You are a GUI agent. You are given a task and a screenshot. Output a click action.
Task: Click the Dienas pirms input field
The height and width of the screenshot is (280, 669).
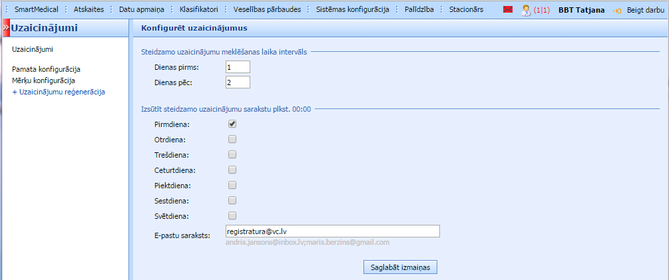pos(237,67)
